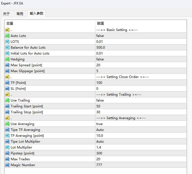This screenshot has width=192, height=174.
Task: Click the Basic Setting header value
Action: [x=117, y=30]
